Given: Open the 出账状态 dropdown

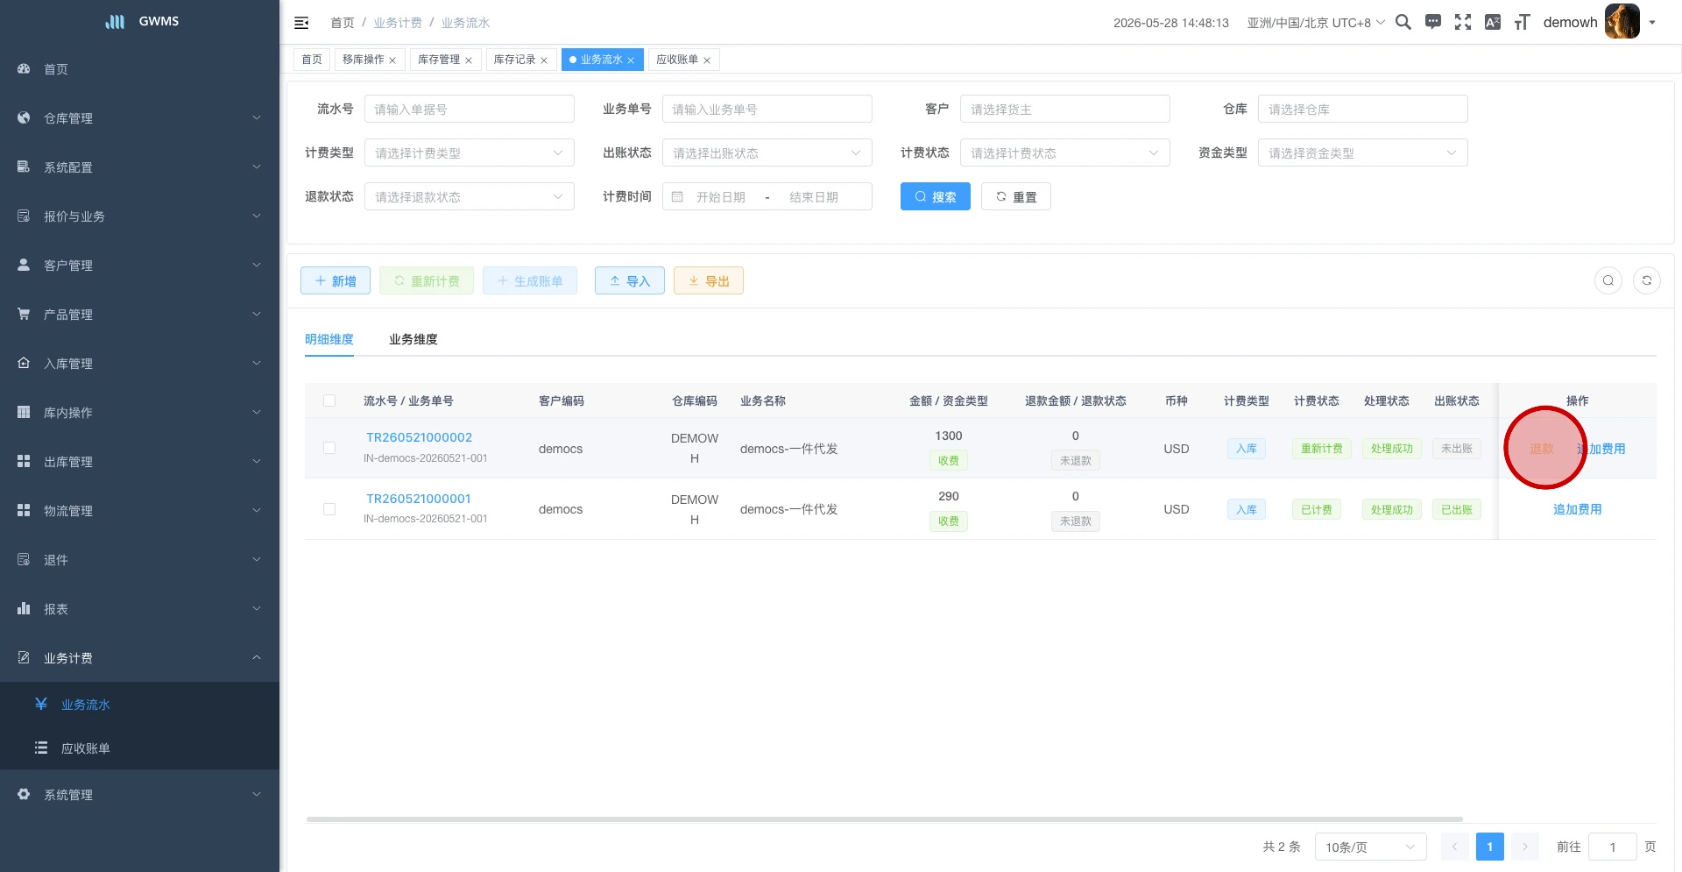Looking at the screenshot, I should point(767,152).
